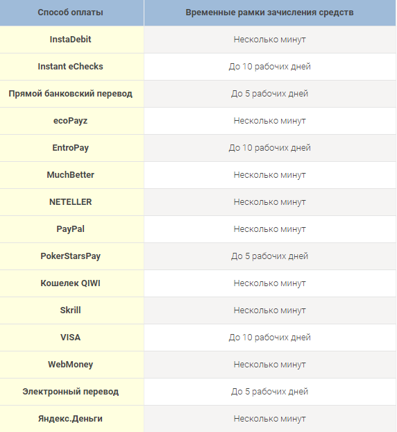Image resolution: width=397 pixels, height=432 pixels.
Task: Click the Несколько минут cell for PayPal
Action: point(269,229)
